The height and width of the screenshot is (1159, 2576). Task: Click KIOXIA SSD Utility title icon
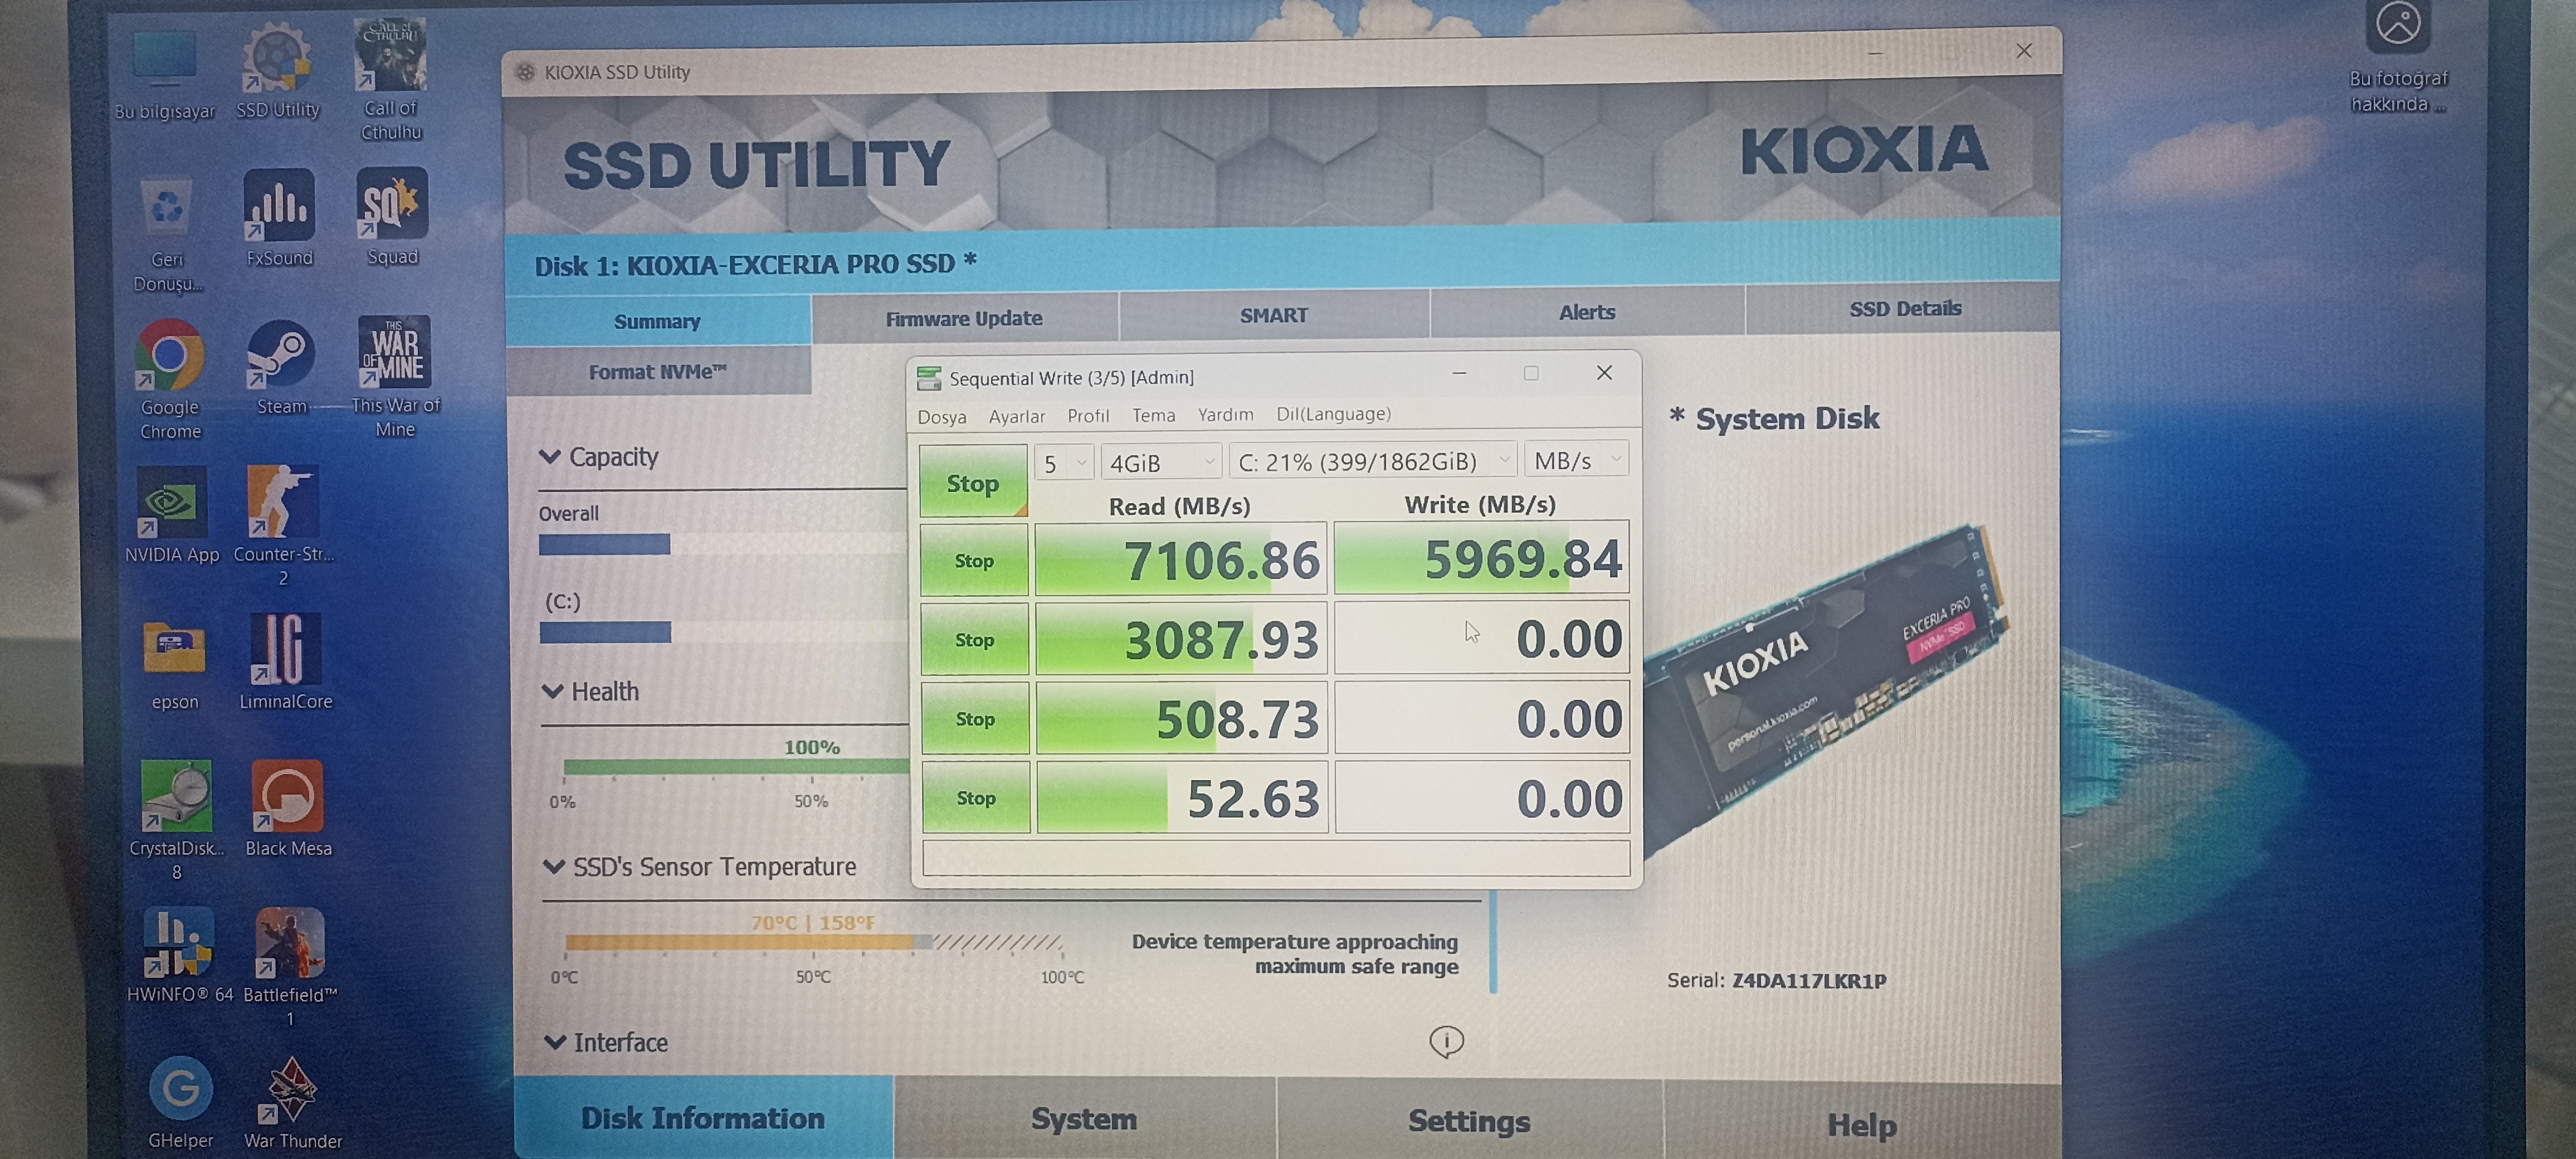coord(524,72)
